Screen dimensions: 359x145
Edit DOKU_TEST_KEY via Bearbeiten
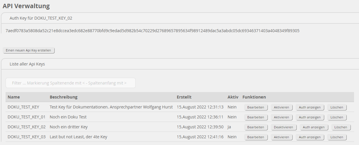[256, 107]
